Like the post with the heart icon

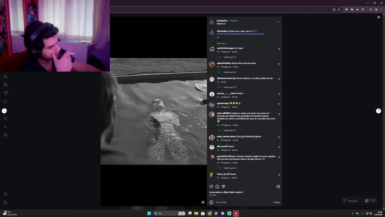(x=211, y=187)
